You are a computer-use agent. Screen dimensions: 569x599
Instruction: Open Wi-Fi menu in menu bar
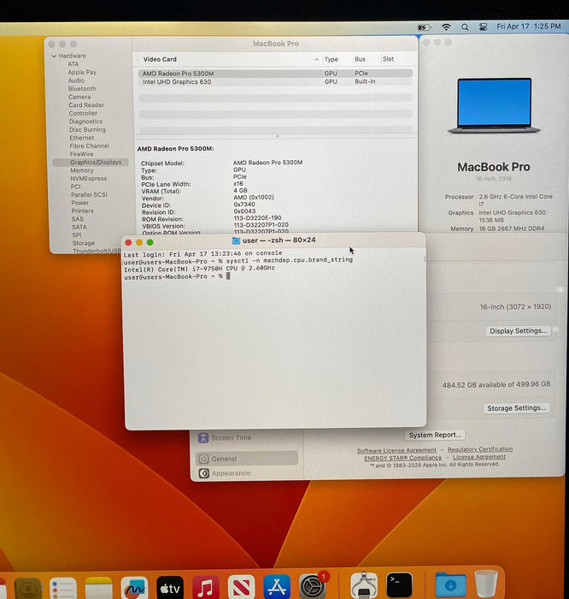(446, 27)
